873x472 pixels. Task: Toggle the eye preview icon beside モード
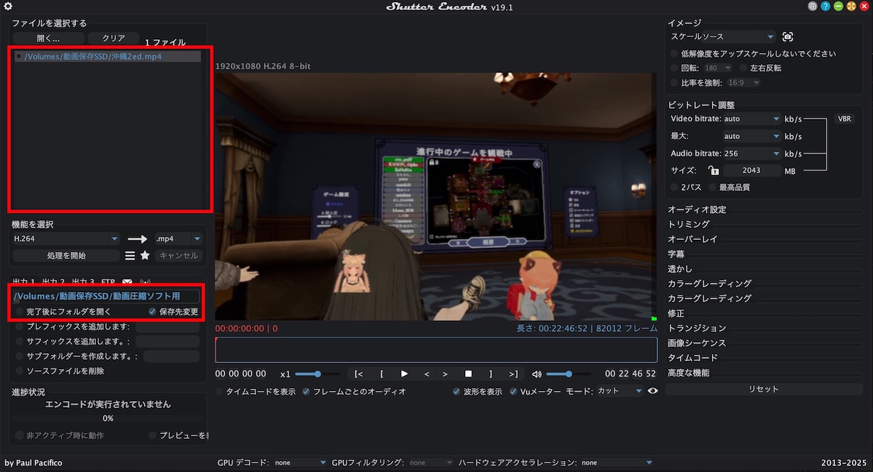pyautogui.click(x=653, y=392)
